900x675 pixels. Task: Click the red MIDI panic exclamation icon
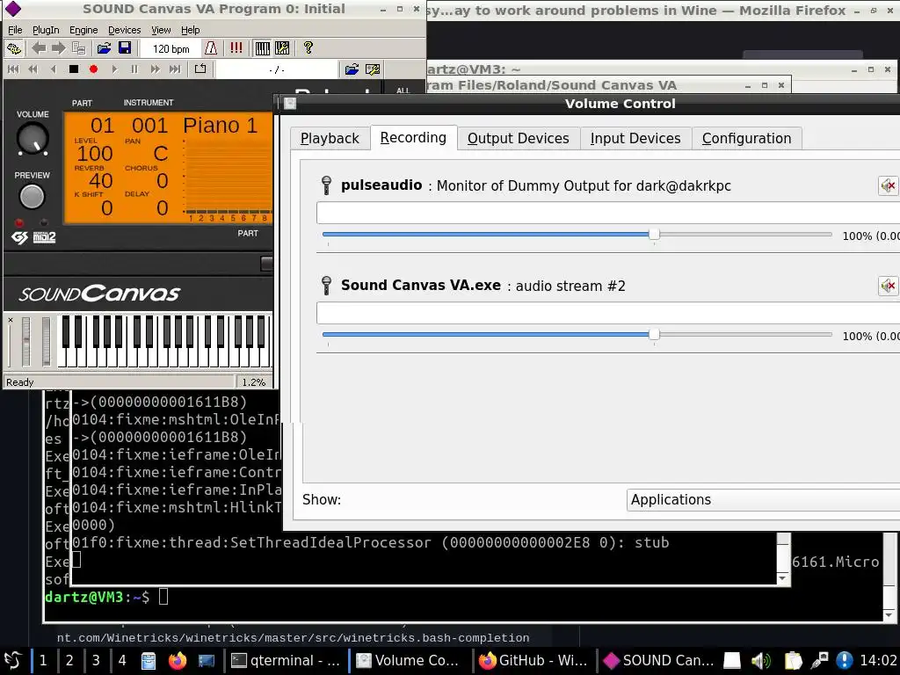(236, 48)
